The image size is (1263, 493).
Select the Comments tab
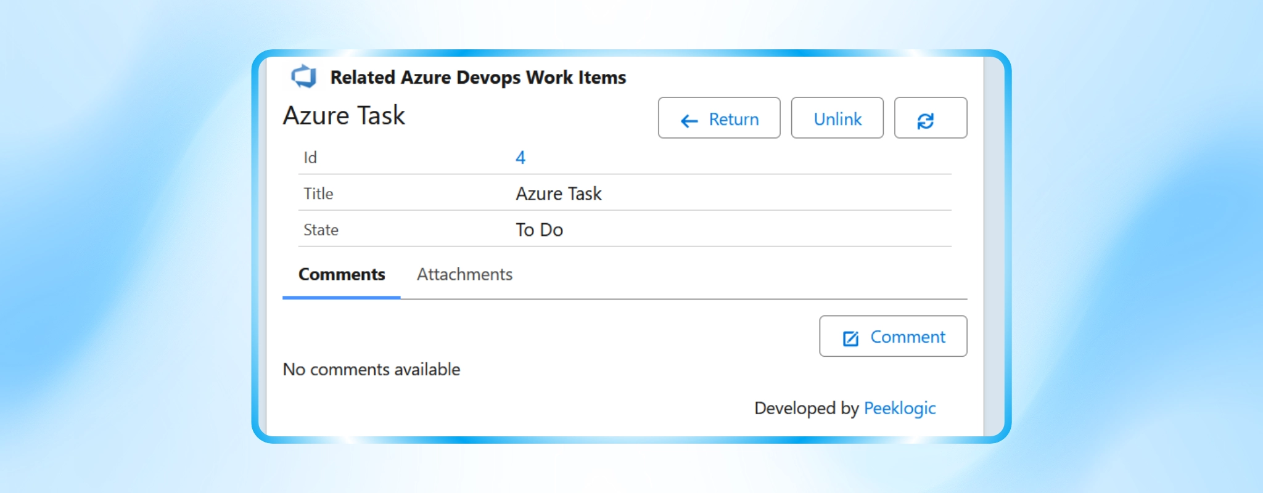(342, 274)
